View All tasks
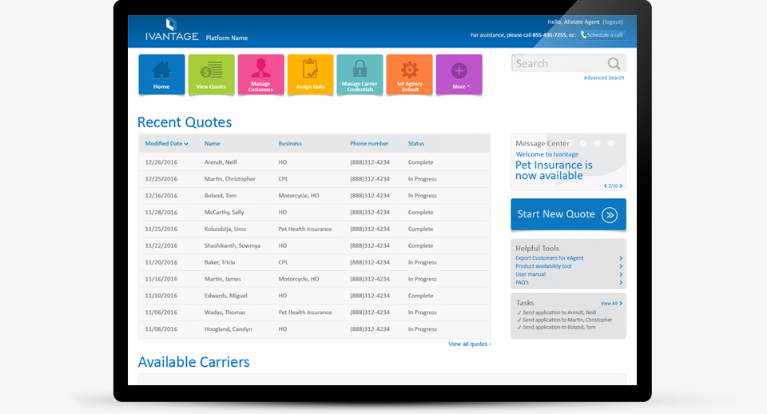767x414 pixels. pos(611,304)
